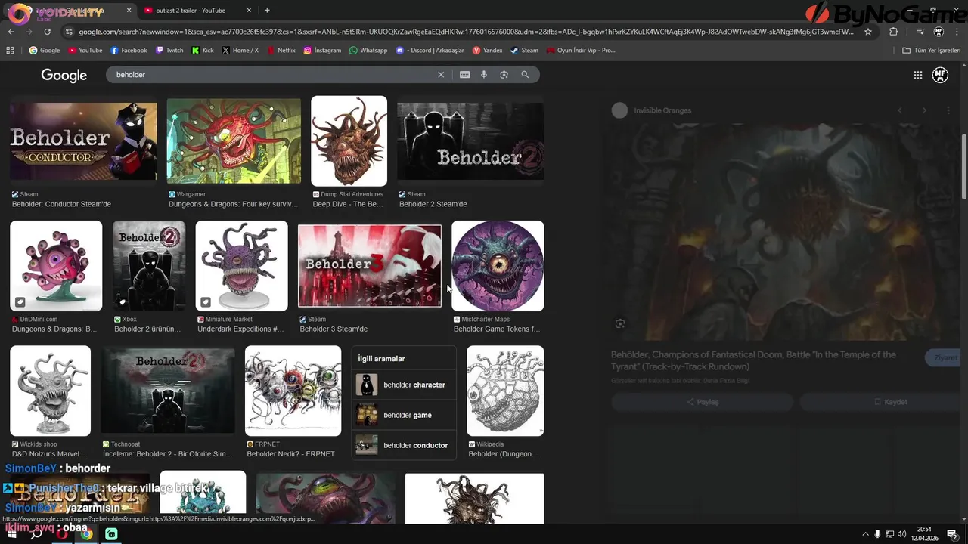The width and height of the screenshot is (968, 544).
Task: Adjust volume from the system tray speaker
Action: coord(901,534)
